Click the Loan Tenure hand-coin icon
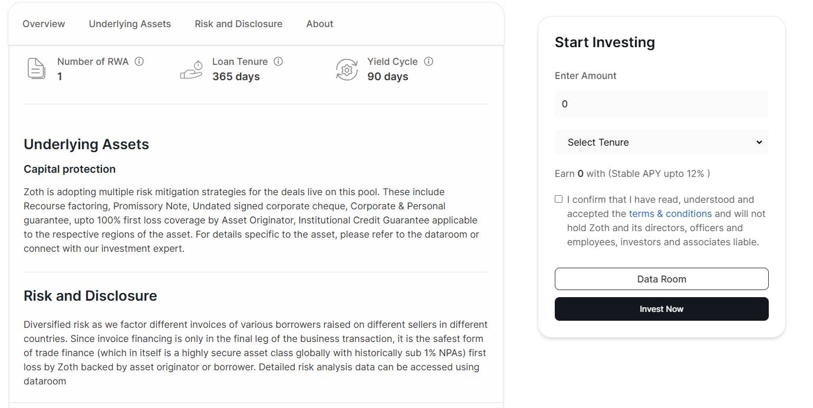Image resolution: width=813 pixels, height=408 pixels. (x=191, y=70)
